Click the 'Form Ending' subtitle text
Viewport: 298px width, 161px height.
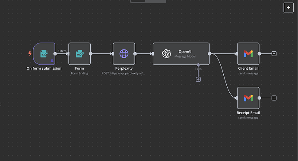(79, 73)
